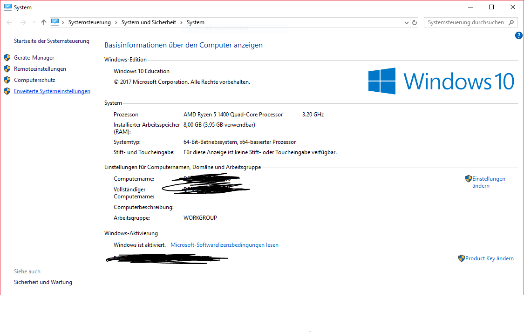Click the System window title bar icon

pyautogui.click(x=8, y=7)
